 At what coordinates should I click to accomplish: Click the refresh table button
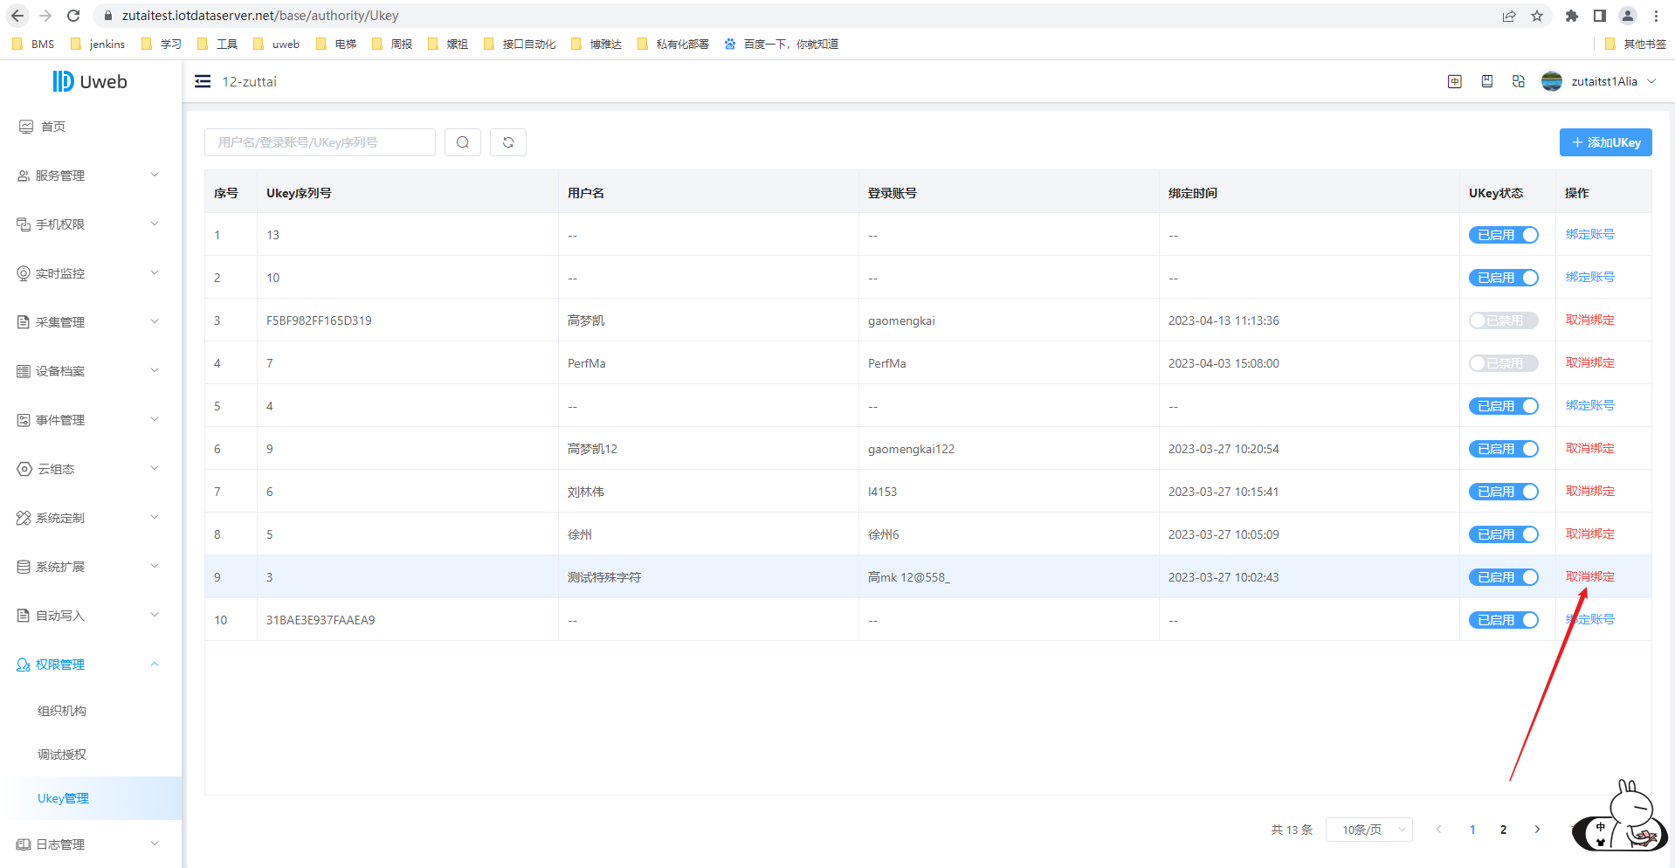click(508, 142)
